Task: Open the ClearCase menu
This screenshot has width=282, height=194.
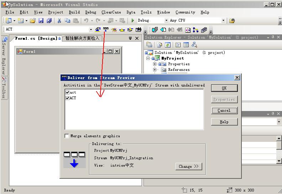Action: click(111, 12)
